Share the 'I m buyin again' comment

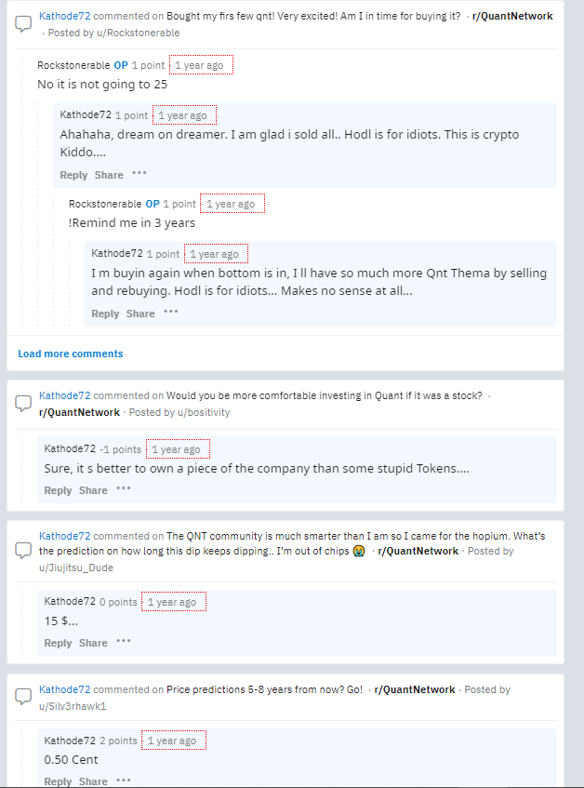coord(140,314)
